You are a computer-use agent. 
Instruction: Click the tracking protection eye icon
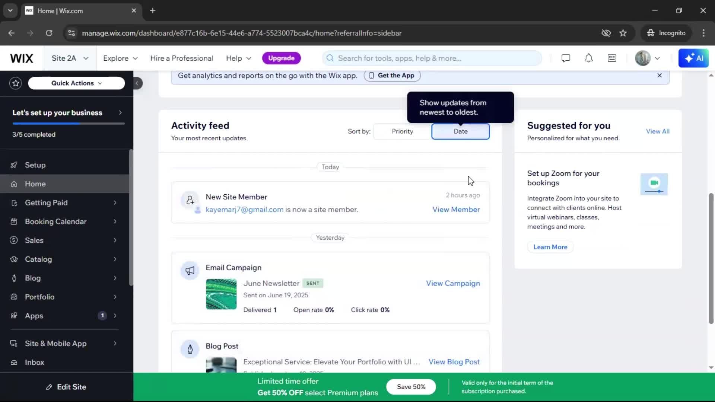click(x=606, y=33)
